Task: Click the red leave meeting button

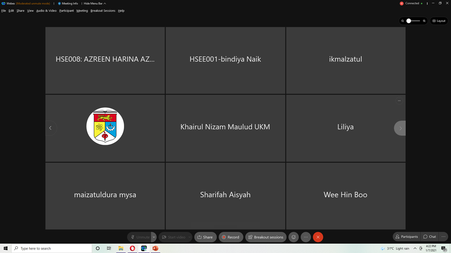Action: [318, 237]
